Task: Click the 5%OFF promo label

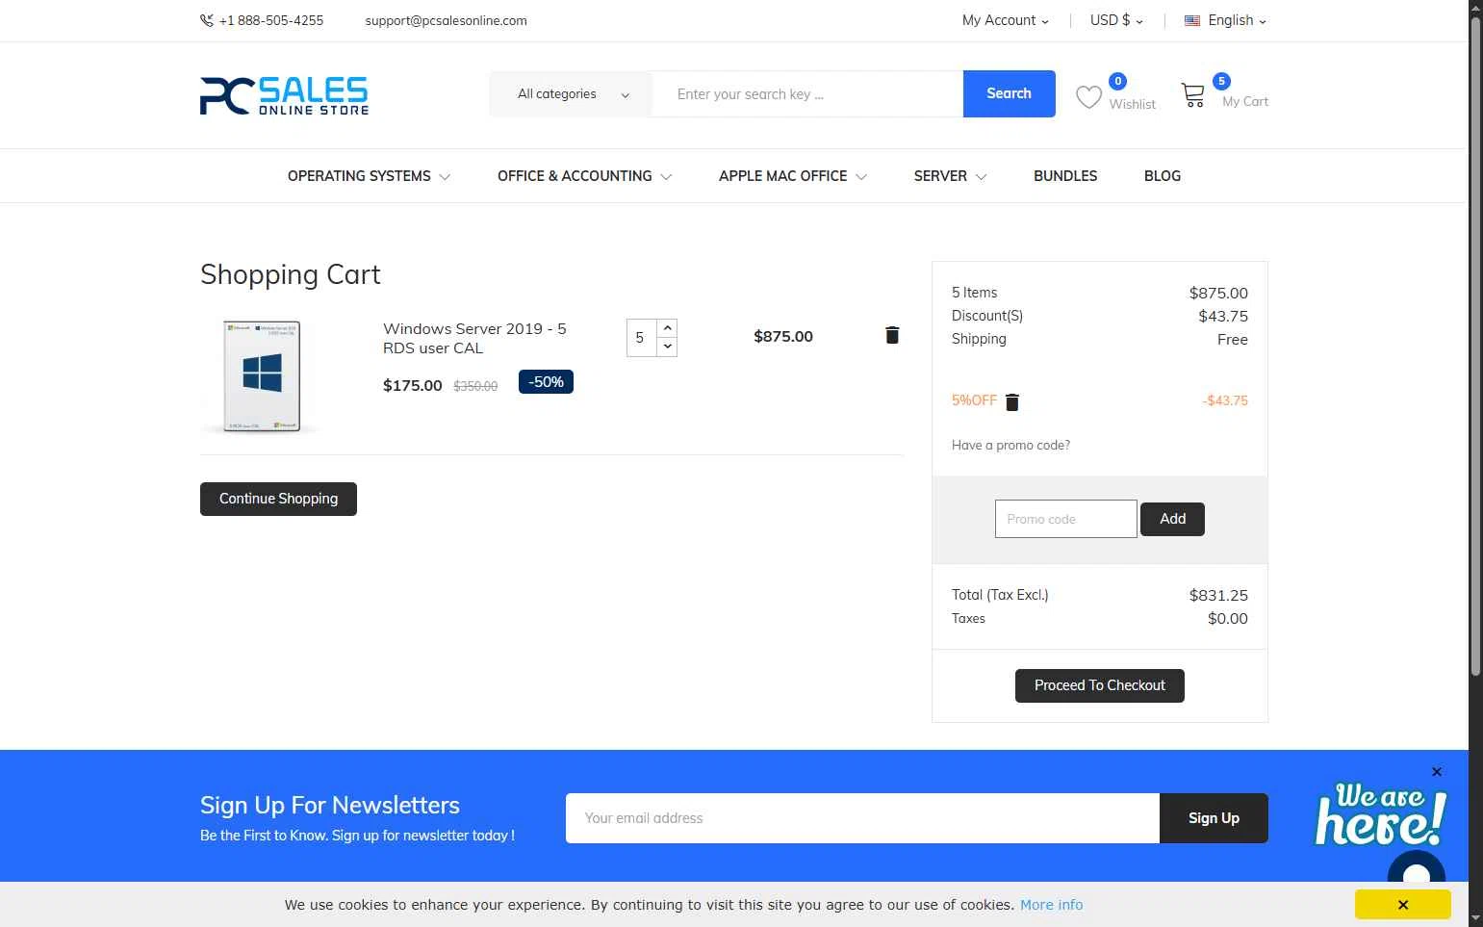Action: pos(974,400)
